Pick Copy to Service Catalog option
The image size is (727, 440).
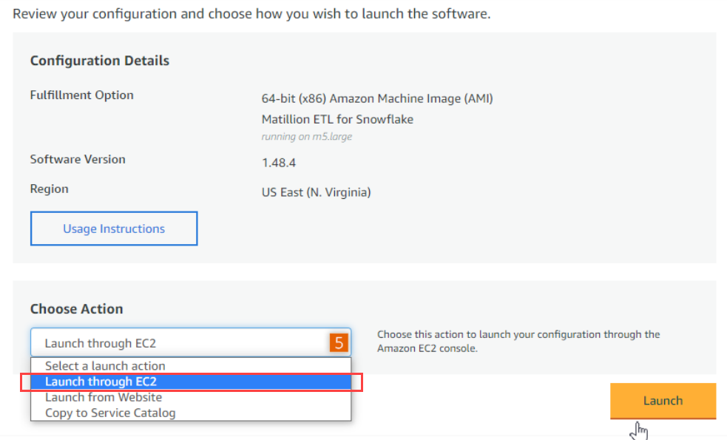(110, 413)
